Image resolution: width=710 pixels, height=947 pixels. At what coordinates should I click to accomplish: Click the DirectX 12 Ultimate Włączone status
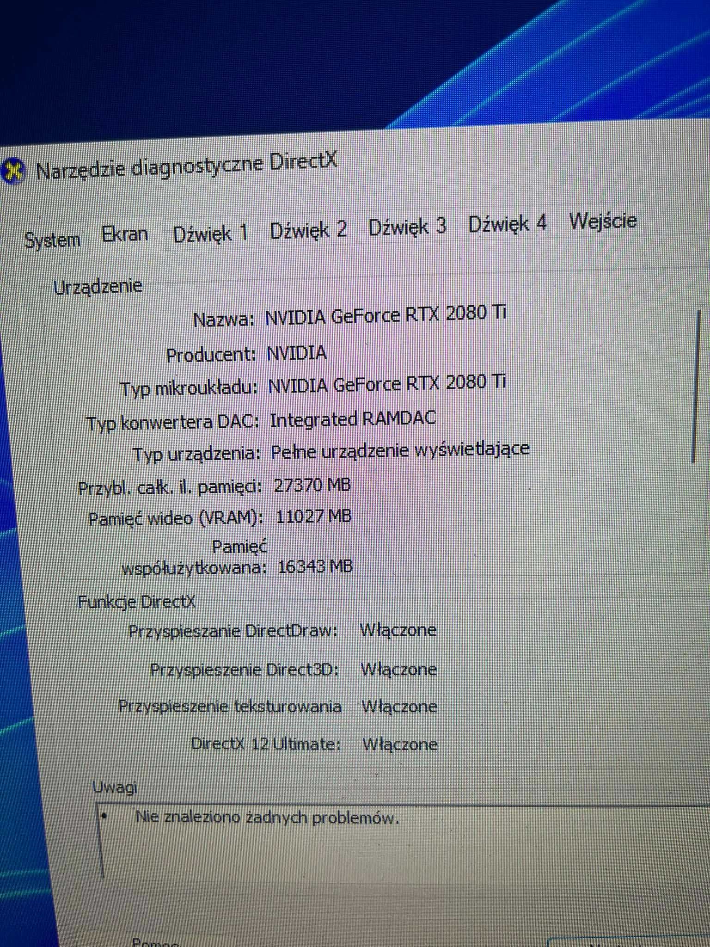click(400, 744)
